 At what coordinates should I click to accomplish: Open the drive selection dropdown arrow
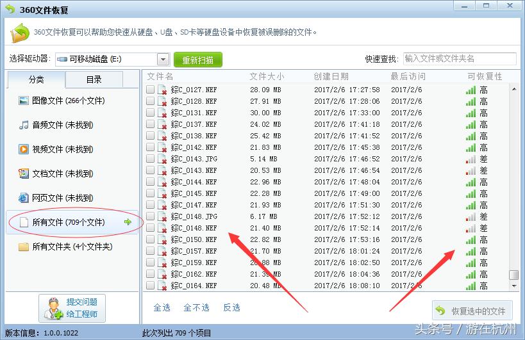(163, 60)
